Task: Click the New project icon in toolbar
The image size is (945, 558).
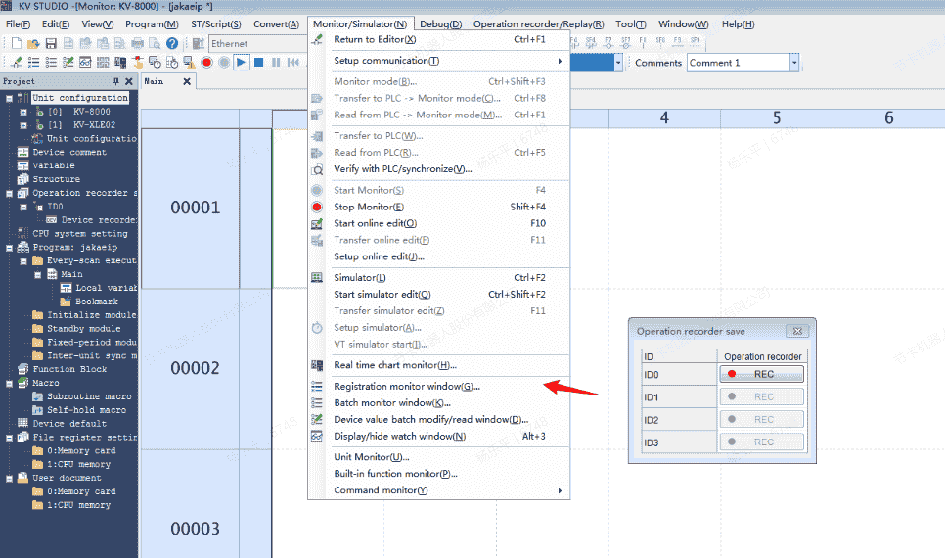Action: tap(17, 44)
